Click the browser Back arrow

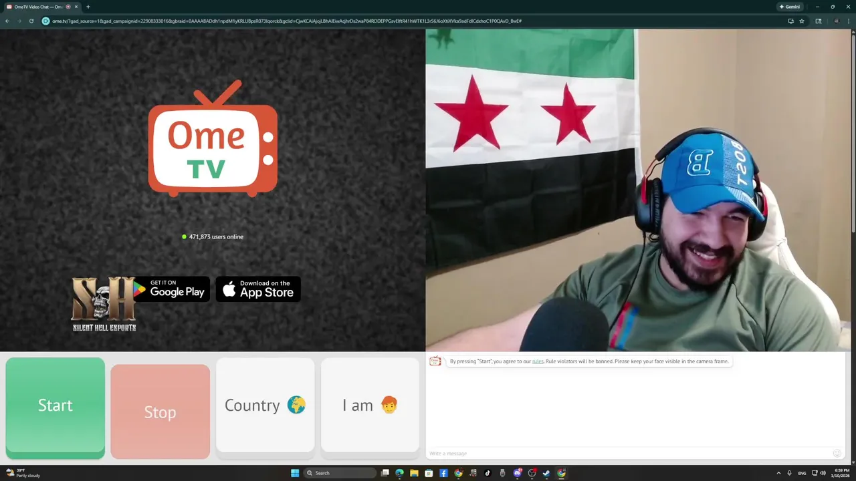(x=7, y=21)
